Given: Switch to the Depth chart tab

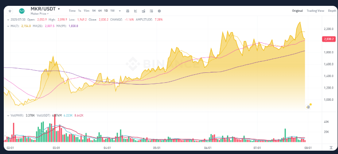Looking at the screenshot, I should coord(332,11).
